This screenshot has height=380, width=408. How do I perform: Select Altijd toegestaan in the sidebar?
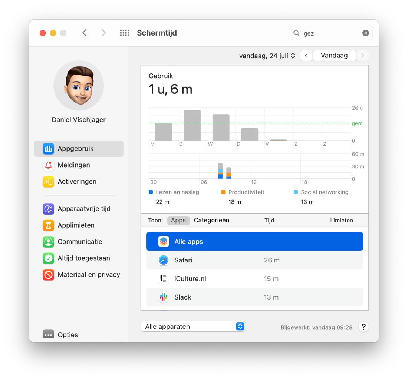click(x=79, y=258)
